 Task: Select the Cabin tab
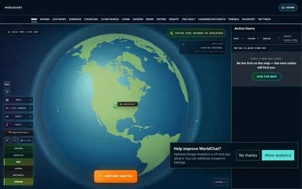coord(126,19)
